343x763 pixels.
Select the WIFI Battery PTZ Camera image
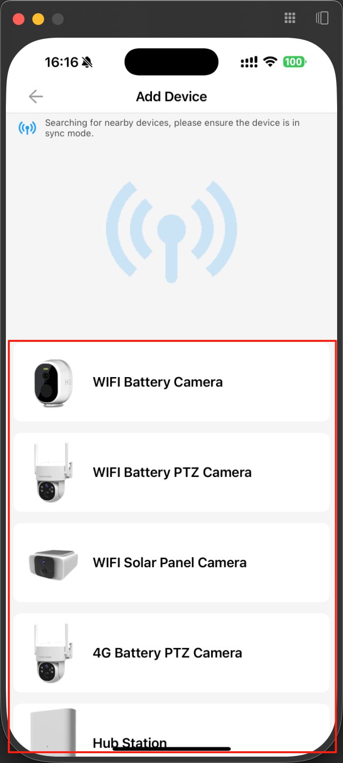(x=51, y=473)
